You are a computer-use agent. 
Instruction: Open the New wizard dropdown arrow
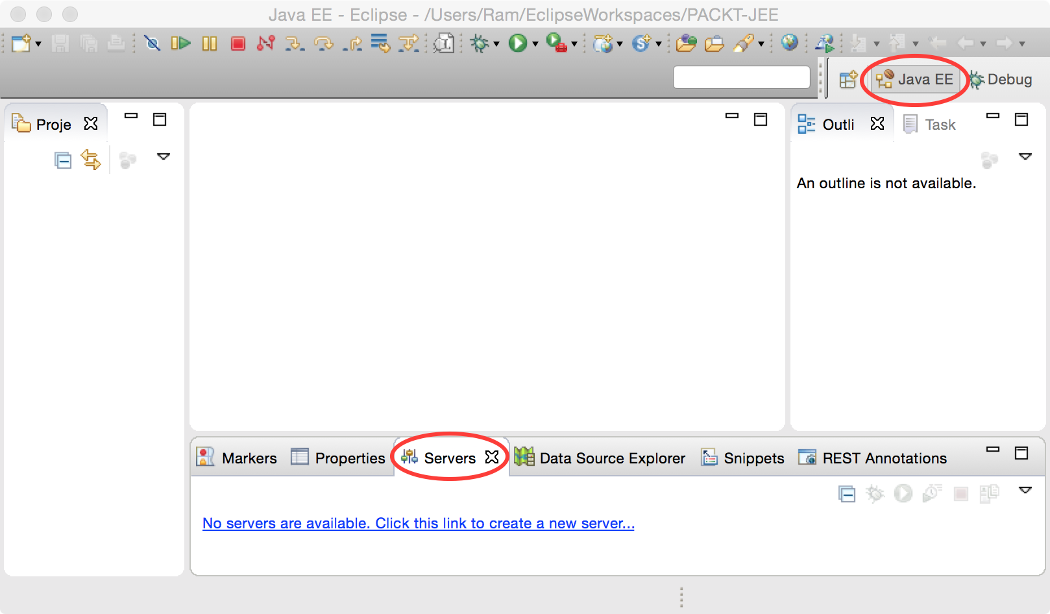[x=38, y=44]
